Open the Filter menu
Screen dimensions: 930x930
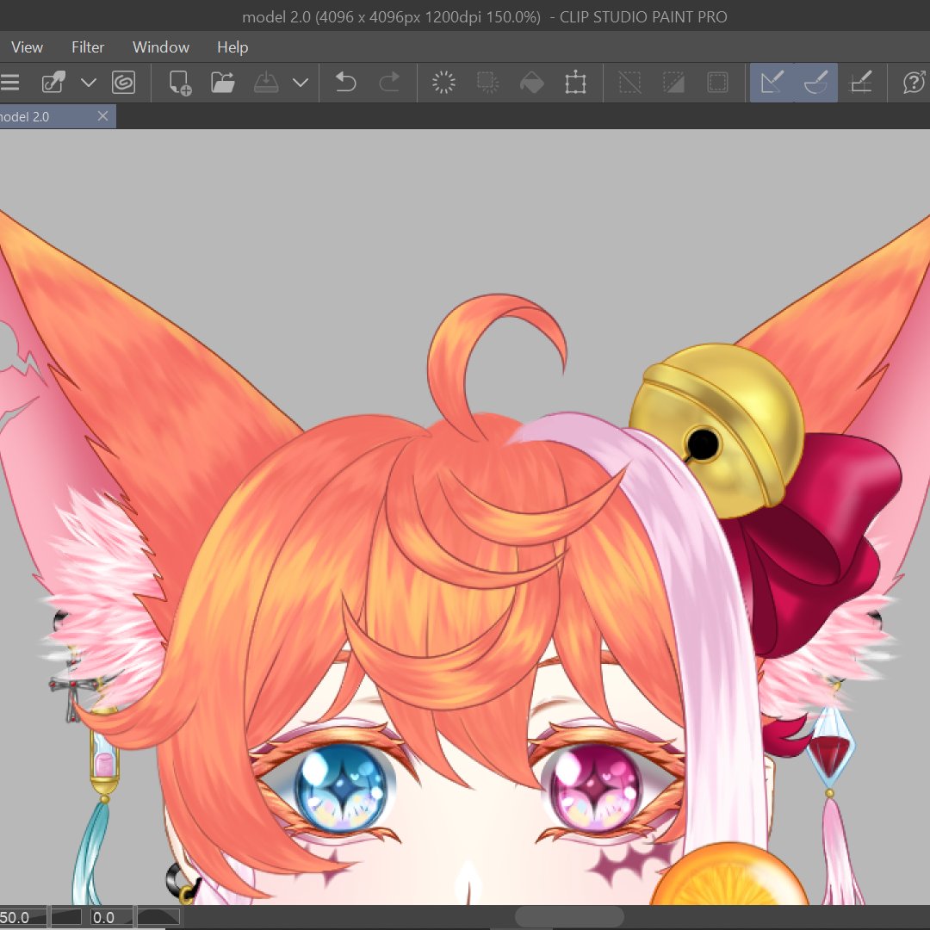click(x=88, y=46)
